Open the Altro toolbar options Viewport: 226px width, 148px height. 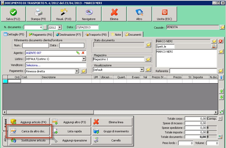coord(139,14)
